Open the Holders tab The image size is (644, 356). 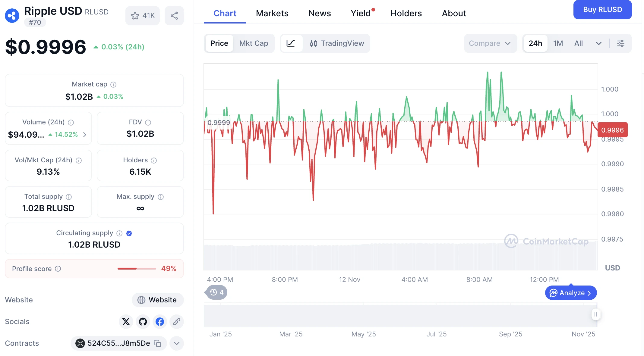[406, 13]
